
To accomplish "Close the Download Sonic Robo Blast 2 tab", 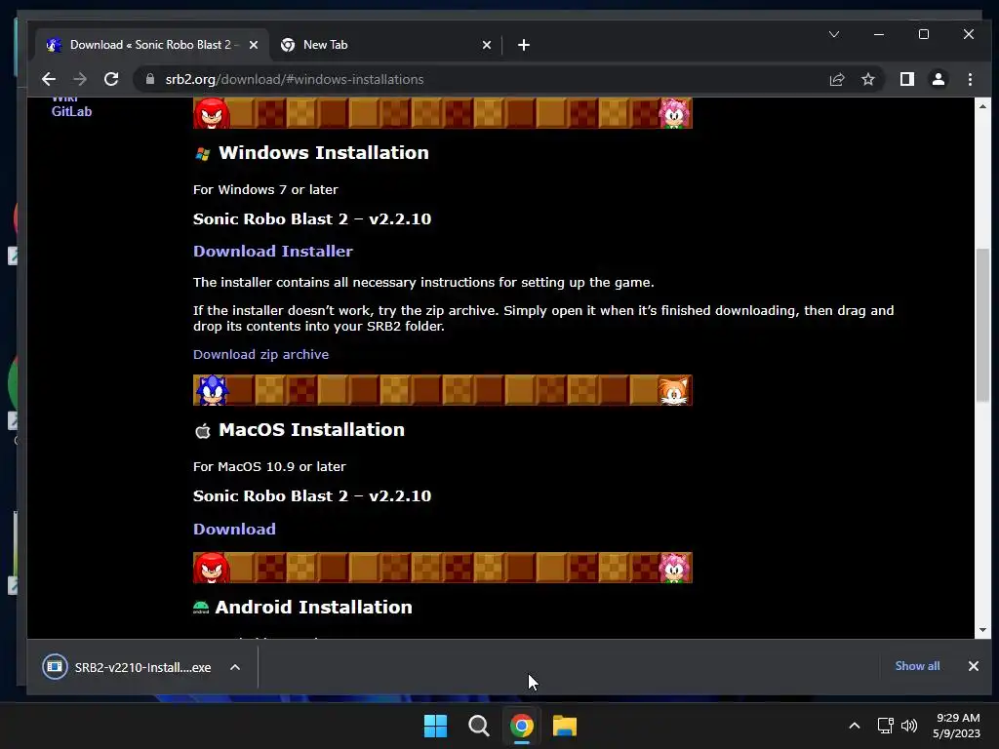I will pos(254,45).
